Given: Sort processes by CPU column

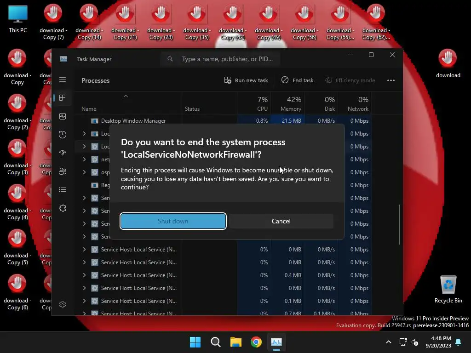Looking at the screenshot, I should 254,104.
